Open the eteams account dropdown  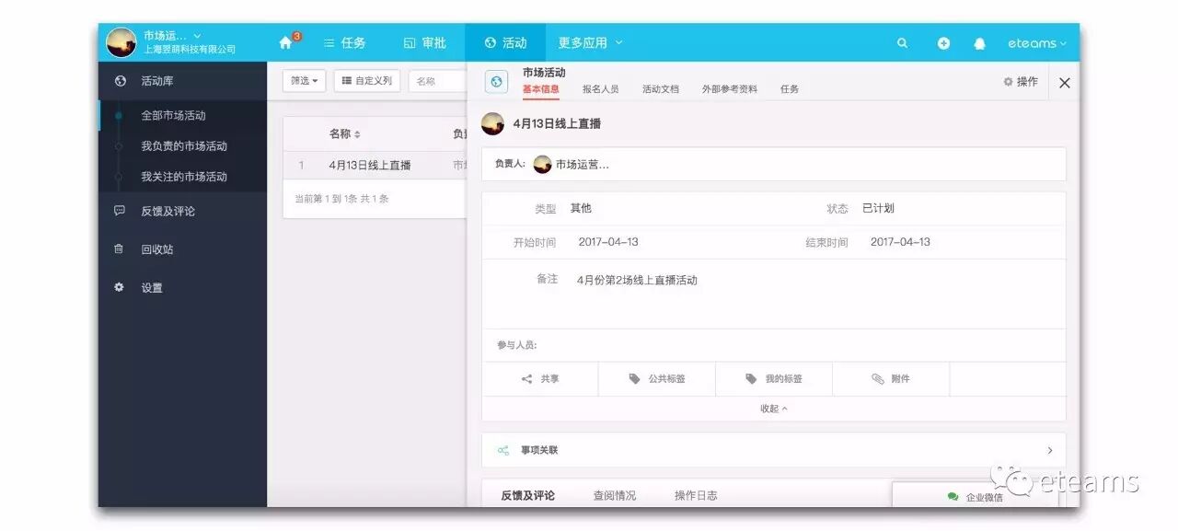click(x=1037, y=43)
